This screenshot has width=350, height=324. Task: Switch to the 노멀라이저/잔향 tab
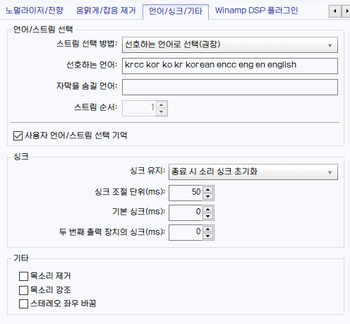pyautogui.click(x=35, y=11)
